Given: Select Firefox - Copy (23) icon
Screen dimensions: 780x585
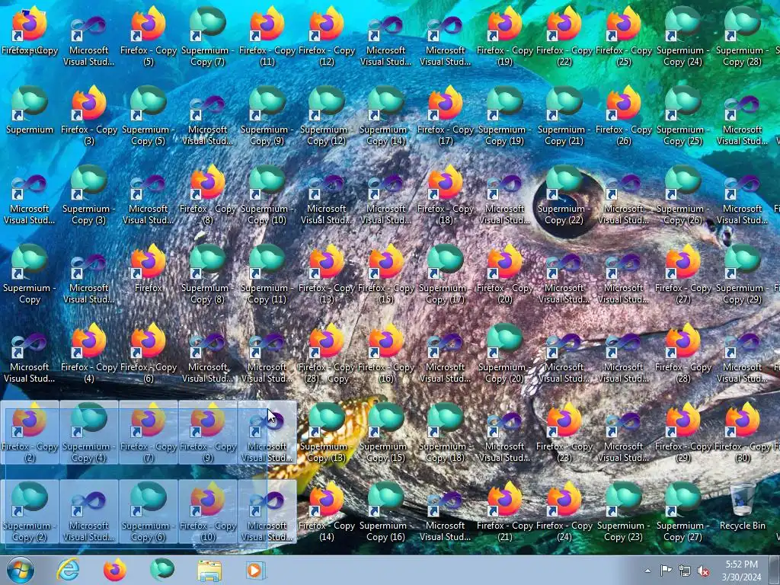Looking at the screenshot, I should tap(564, 433).
